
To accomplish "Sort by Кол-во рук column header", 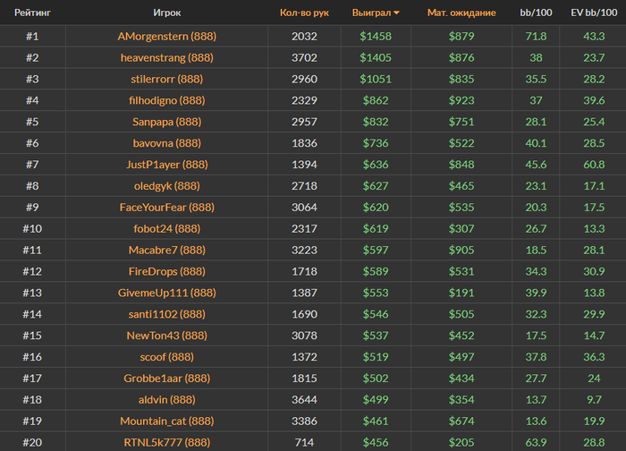I will click(304, 13).
